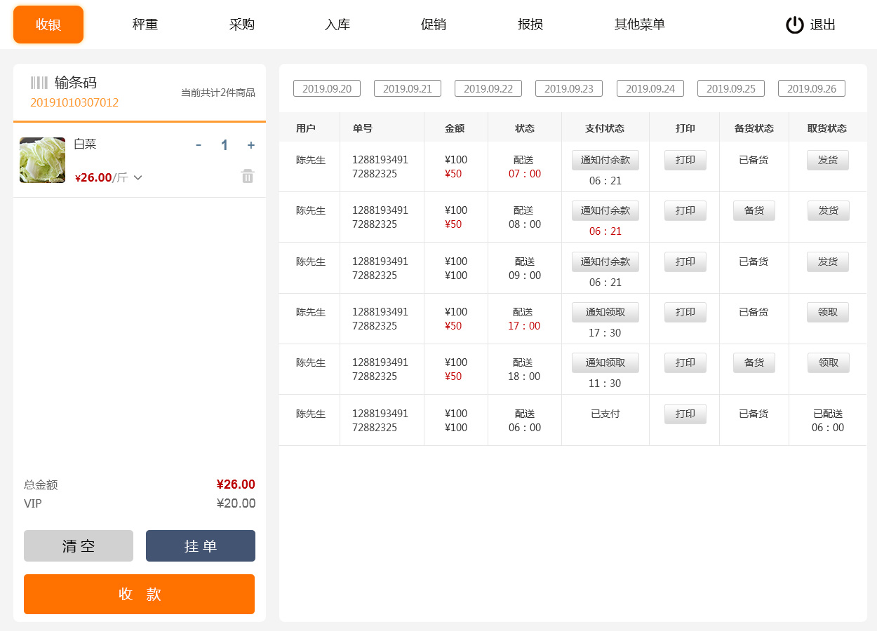Select the 2019.09.20 date filter
The height and width of the screenshot is (631, 877).
point(327,88)
